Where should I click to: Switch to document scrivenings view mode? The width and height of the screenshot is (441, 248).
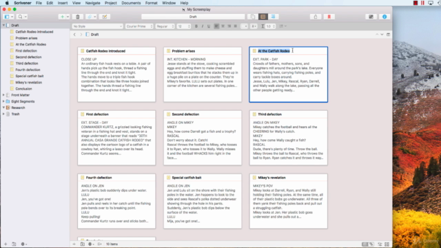pos(253,17)
